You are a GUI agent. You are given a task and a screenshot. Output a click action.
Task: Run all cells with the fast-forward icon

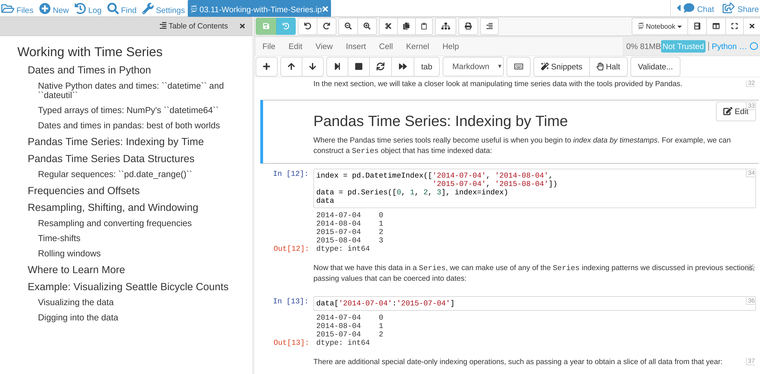point(403,67)
